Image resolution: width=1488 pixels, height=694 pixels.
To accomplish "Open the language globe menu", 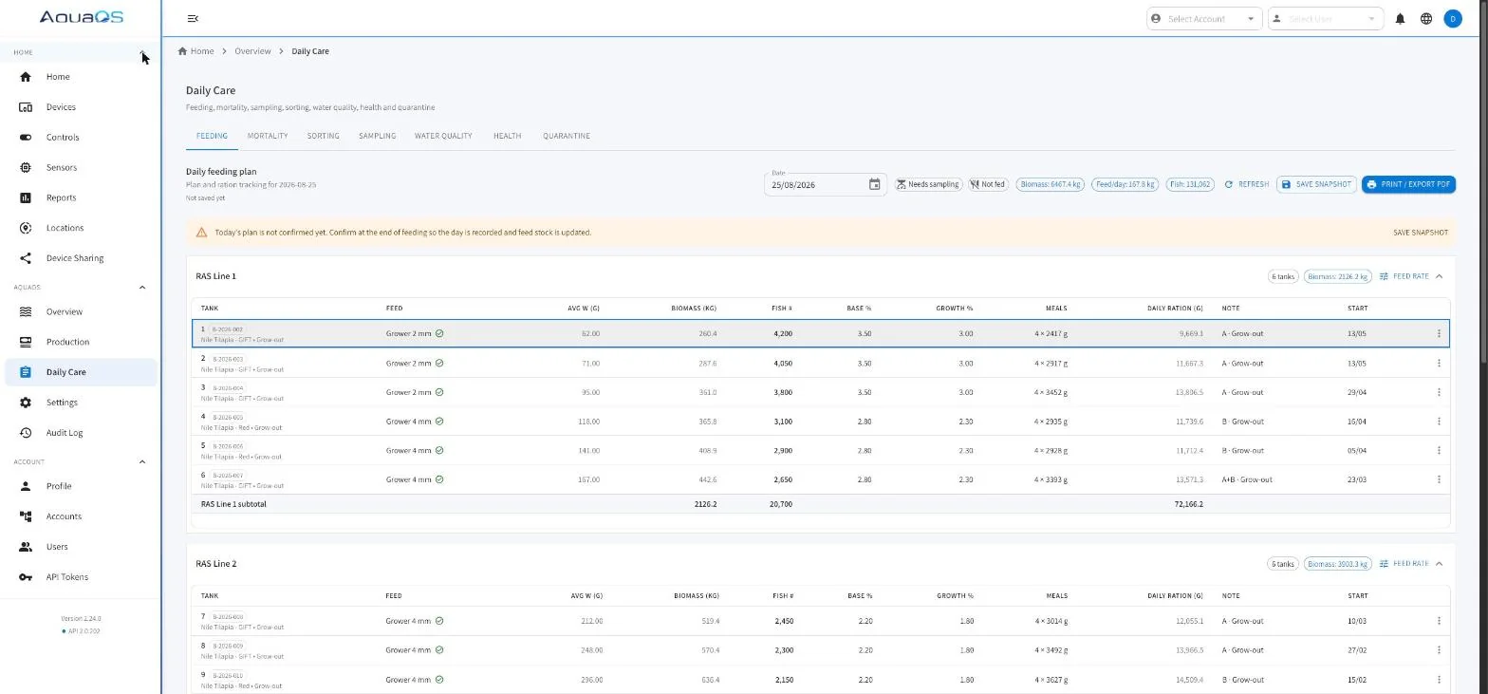I will coord(1425,19).
